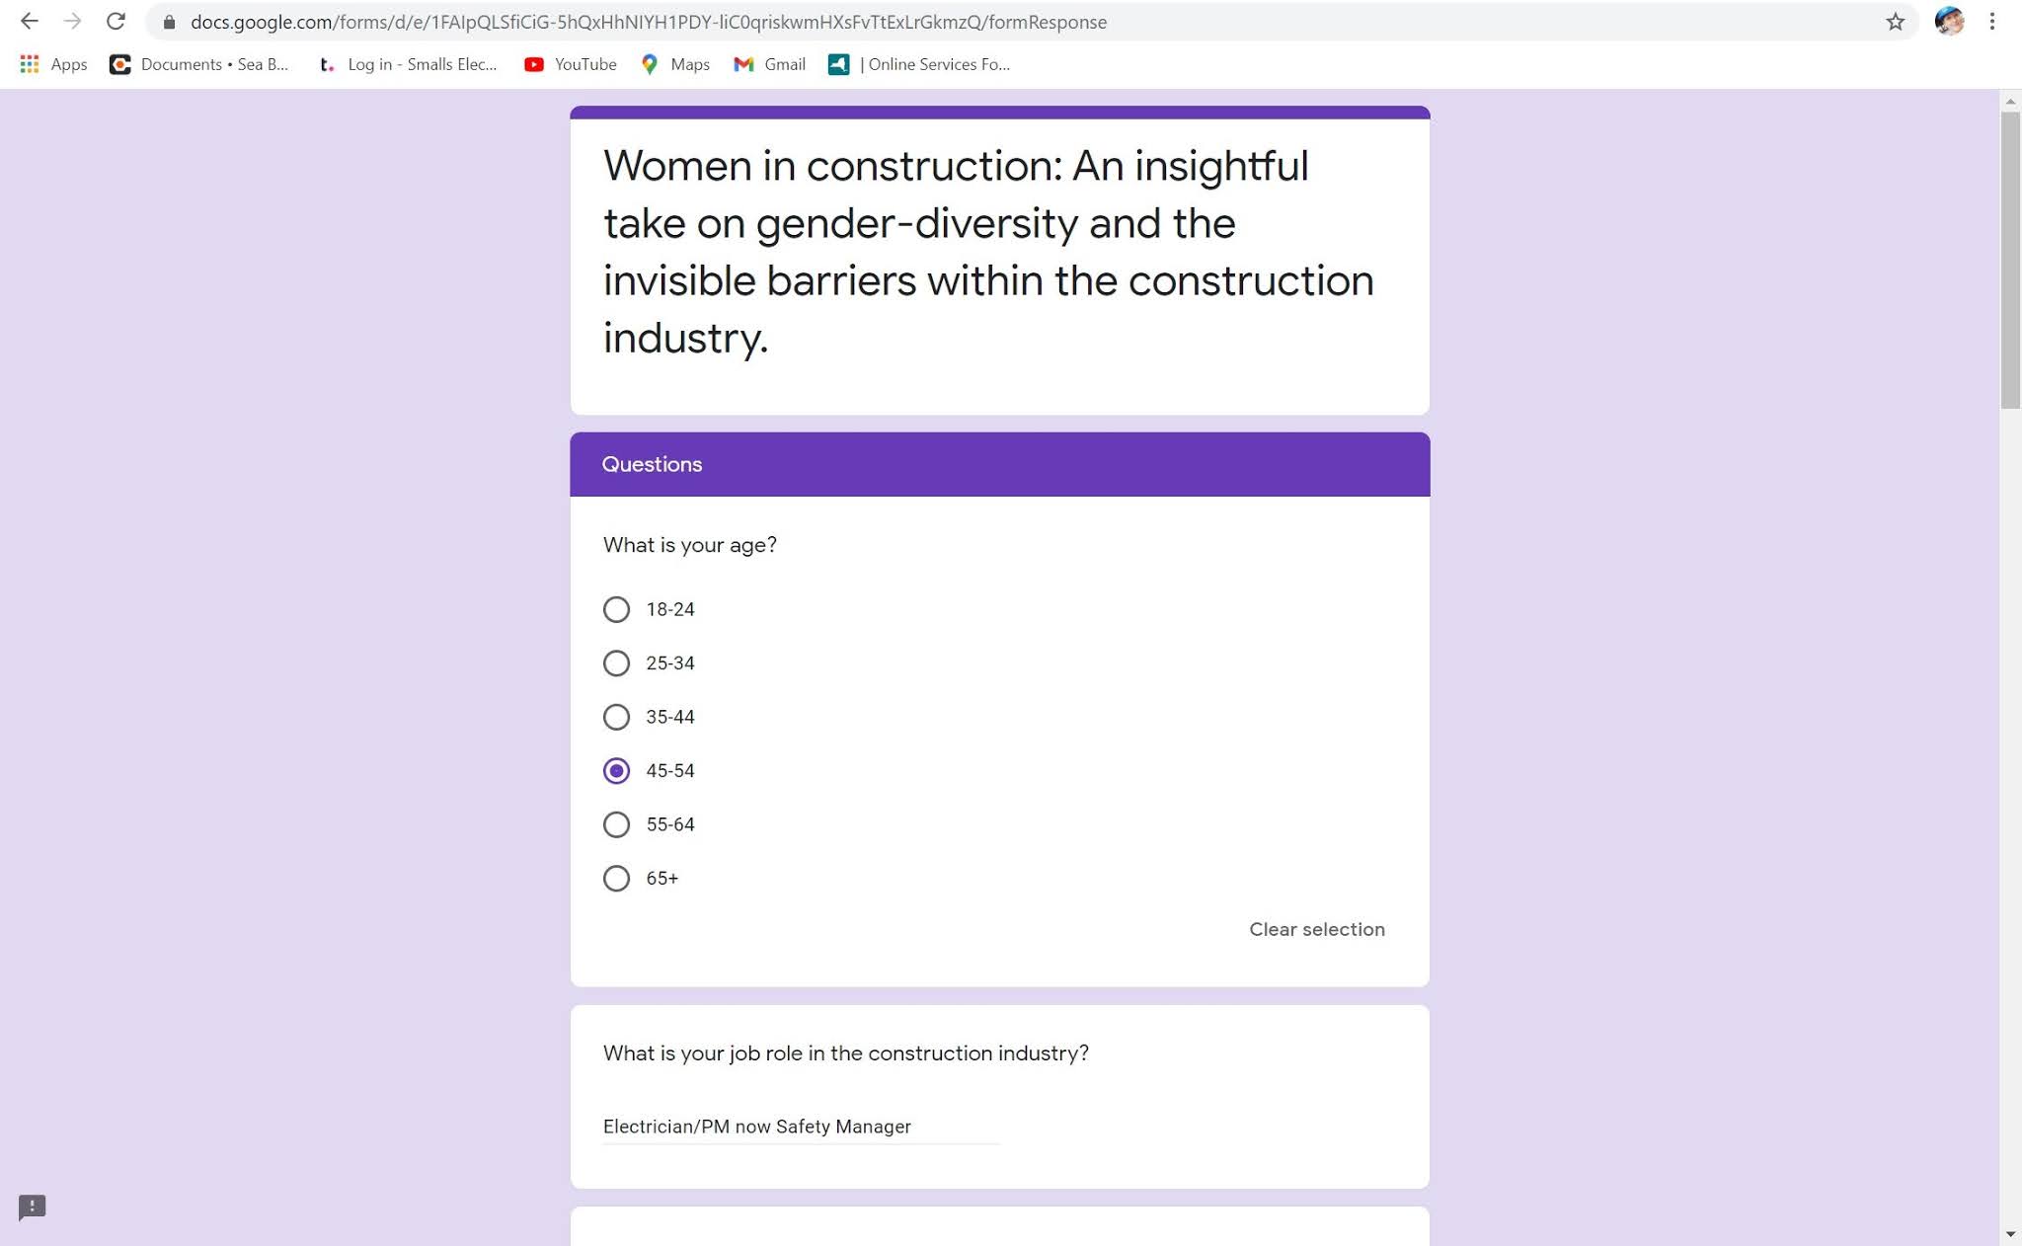
Task: Select the 65+ age option
Action: pos(616,878)
